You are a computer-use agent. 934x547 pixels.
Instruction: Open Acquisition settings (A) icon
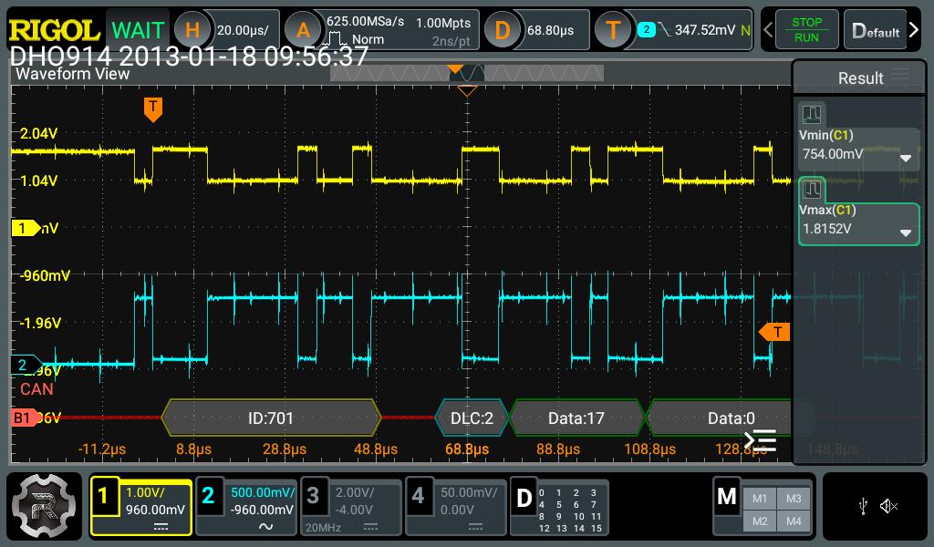[x=303, y=30]
